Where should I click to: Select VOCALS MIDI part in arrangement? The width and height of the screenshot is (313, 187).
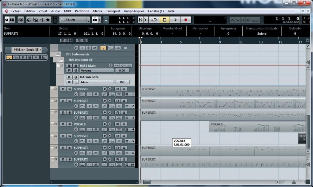[257, 127]
